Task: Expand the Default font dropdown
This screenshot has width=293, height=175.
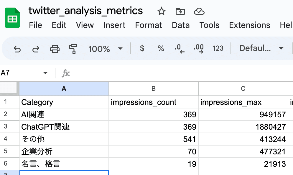Action: [x=261, y=49]
